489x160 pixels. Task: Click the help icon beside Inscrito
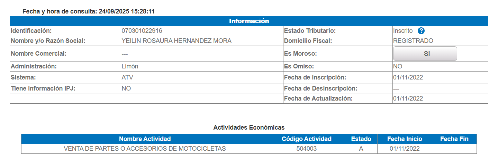pyautogui.click(x=421, y=31)
